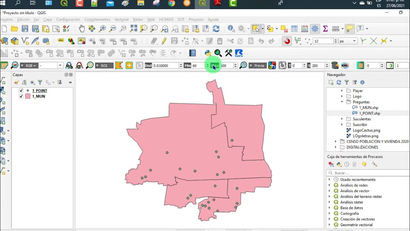The image size is (410, 231).
Task: Open the Processing Toolbox gear icon
Action: 315,29
